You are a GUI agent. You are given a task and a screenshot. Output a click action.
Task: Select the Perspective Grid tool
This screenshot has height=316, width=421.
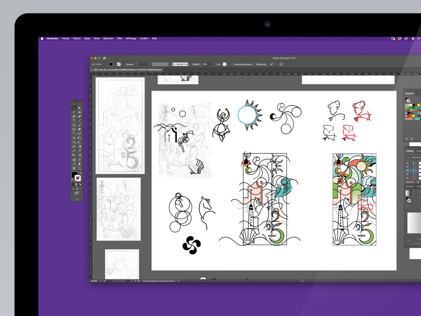click(x=79, y=142)
